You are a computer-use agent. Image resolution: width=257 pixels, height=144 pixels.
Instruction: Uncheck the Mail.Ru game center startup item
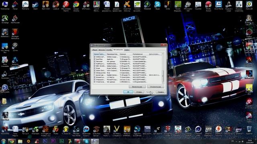(95, 77)
